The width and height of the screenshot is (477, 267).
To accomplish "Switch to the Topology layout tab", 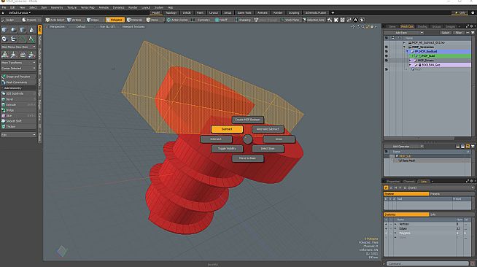I will (171, 13).
